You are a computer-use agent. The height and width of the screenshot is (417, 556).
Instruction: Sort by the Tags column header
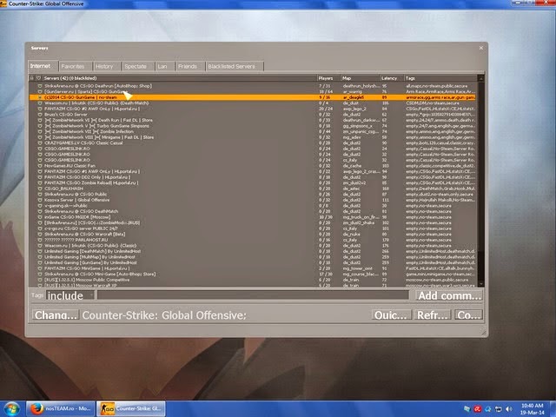click(440, 78)
